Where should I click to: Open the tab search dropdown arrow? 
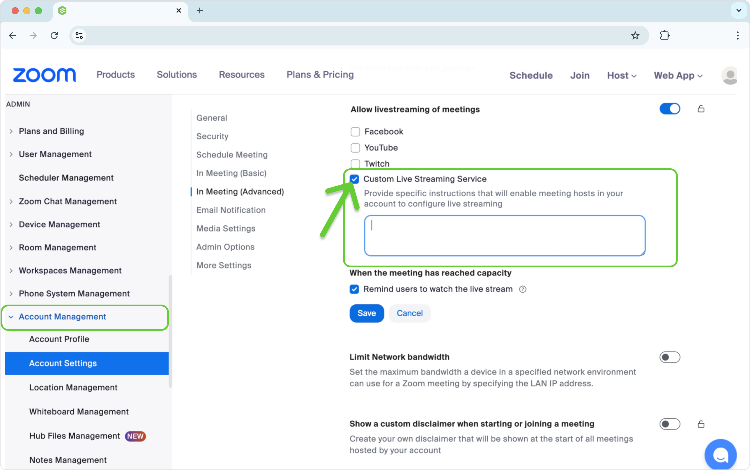tap(739, 10)
